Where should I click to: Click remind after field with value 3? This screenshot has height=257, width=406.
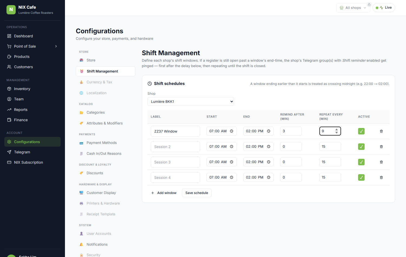(x=291, y=131)
